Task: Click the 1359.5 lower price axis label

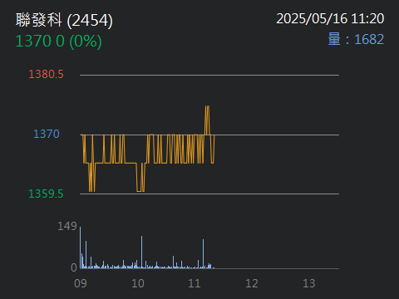Action: pyautogui.click(x=46, y=194)
